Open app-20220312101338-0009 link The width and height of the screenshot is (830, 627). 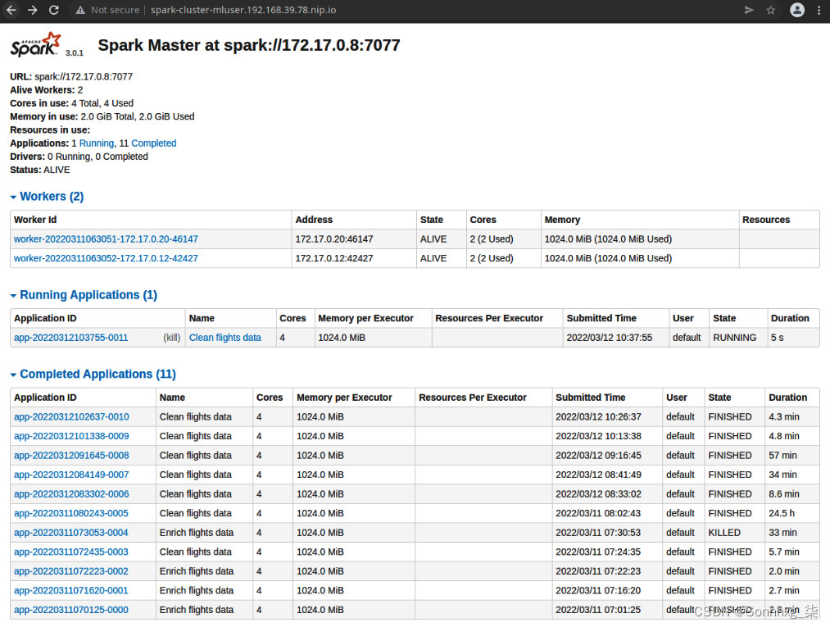(x=71, y=436)
